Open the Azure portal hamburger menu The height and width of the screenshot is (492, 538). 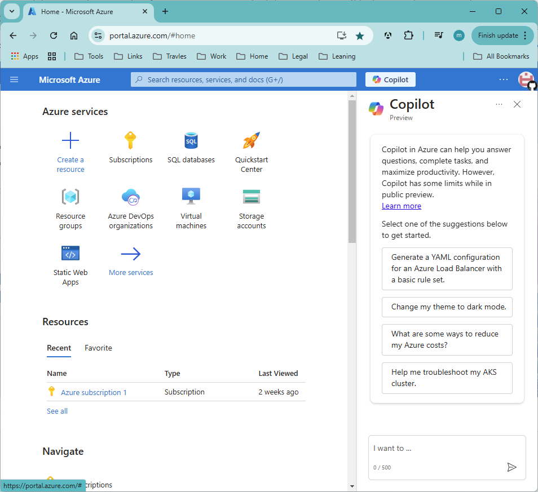[x=14, y=79]
